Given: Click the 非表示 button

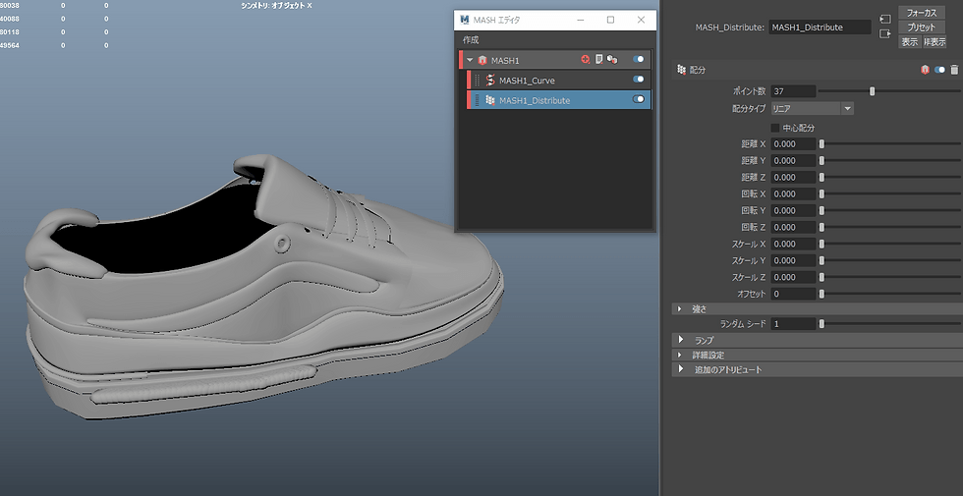Looking at the screenshot, I should click(935, 41).
